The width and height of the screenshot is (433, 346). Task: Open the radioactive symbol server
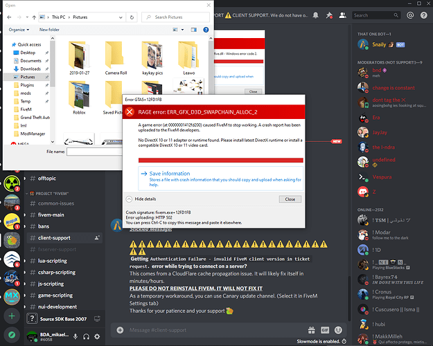tap(12, 183)
